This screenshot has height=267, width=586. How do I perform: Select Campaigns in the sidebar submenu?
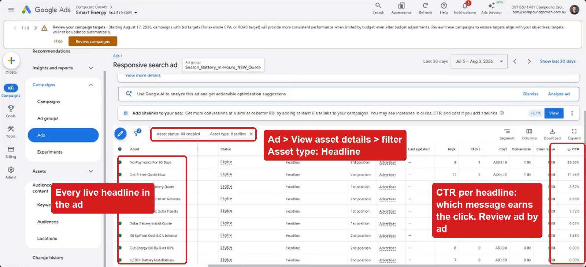pyautogui.click(x=49, y=102)
